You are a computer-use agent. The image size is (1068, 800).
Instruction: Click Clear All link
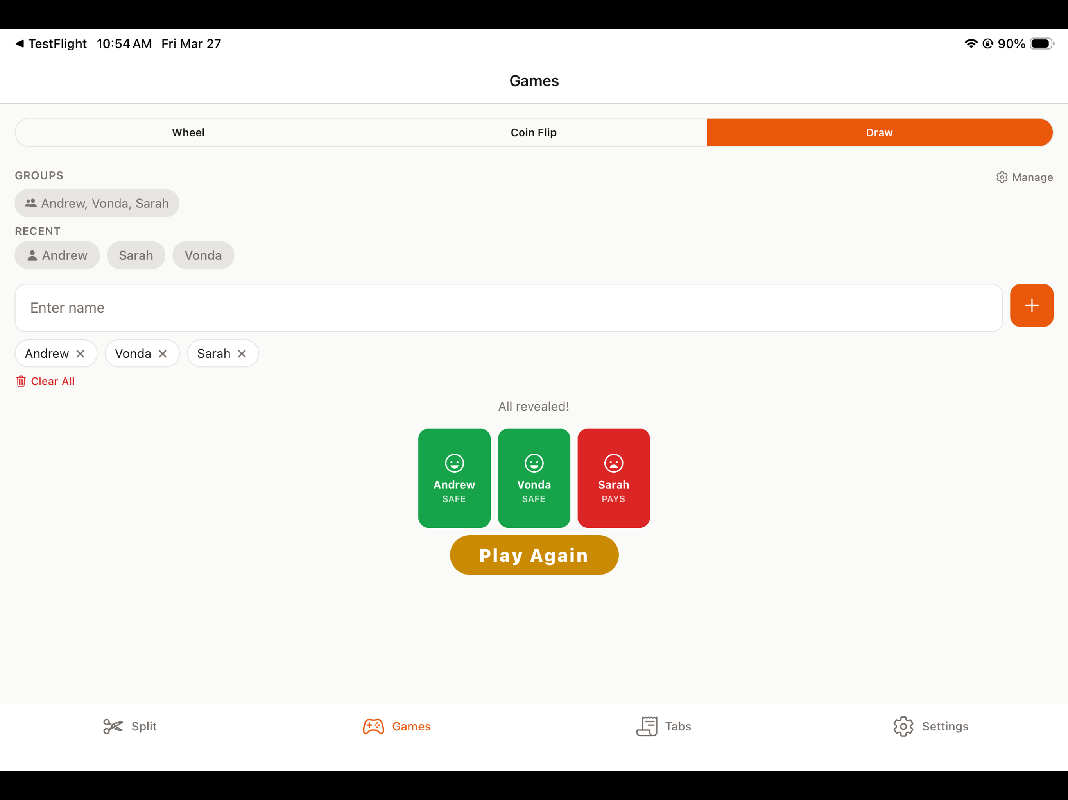45,381
